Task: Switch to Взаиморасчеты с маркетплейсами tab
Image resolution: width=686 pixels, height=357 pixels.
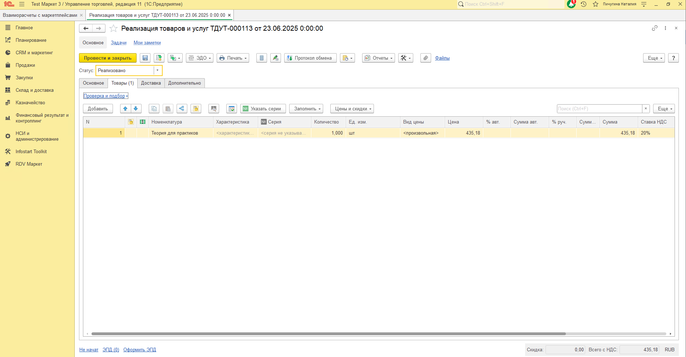Action: [40, 15]
